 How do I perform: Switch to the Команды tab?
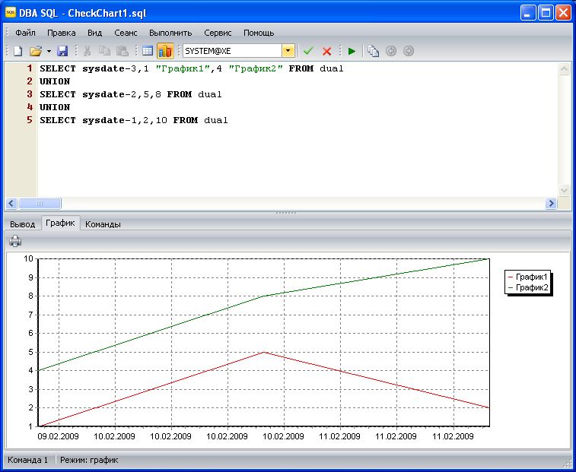click(x=103, y=224)
